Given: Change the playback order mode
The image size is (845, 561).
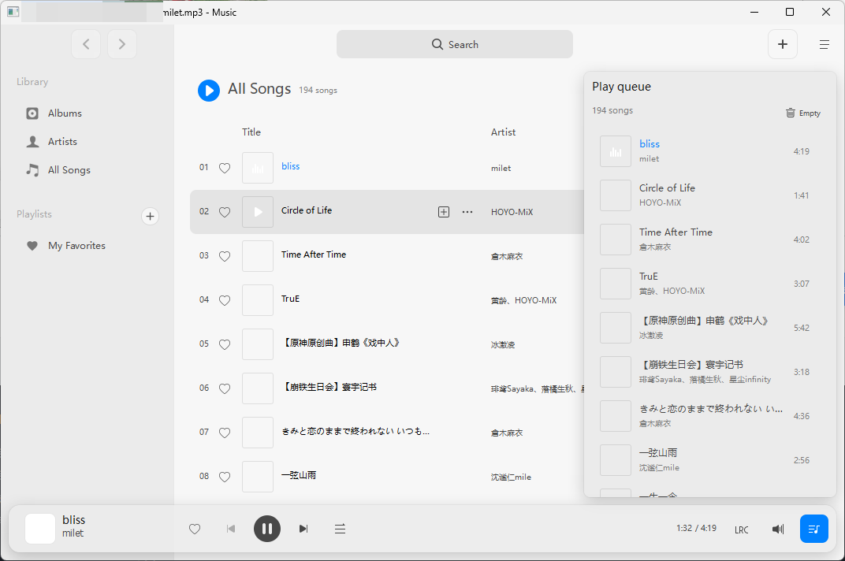Looking at the screenshot, I should tap(340, 529).
